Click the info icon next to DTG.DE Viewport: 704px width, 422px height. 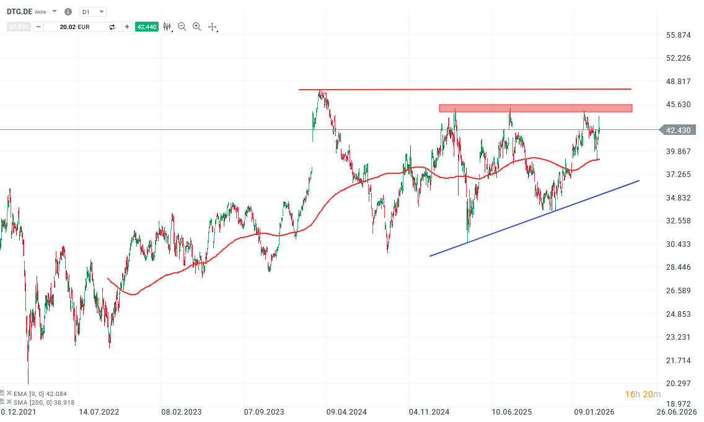(68, 11)
